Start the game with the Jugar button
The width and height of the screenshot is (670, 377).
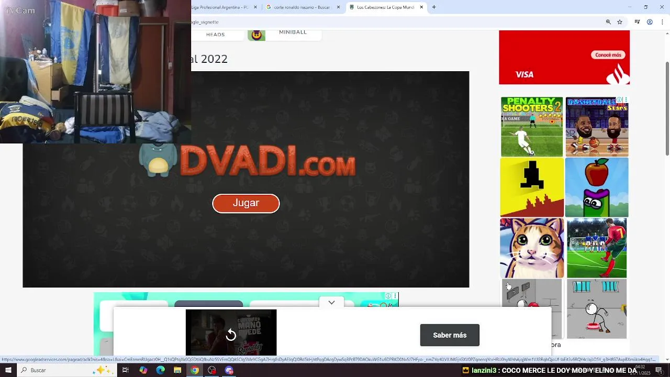click(x=245, y=203)
